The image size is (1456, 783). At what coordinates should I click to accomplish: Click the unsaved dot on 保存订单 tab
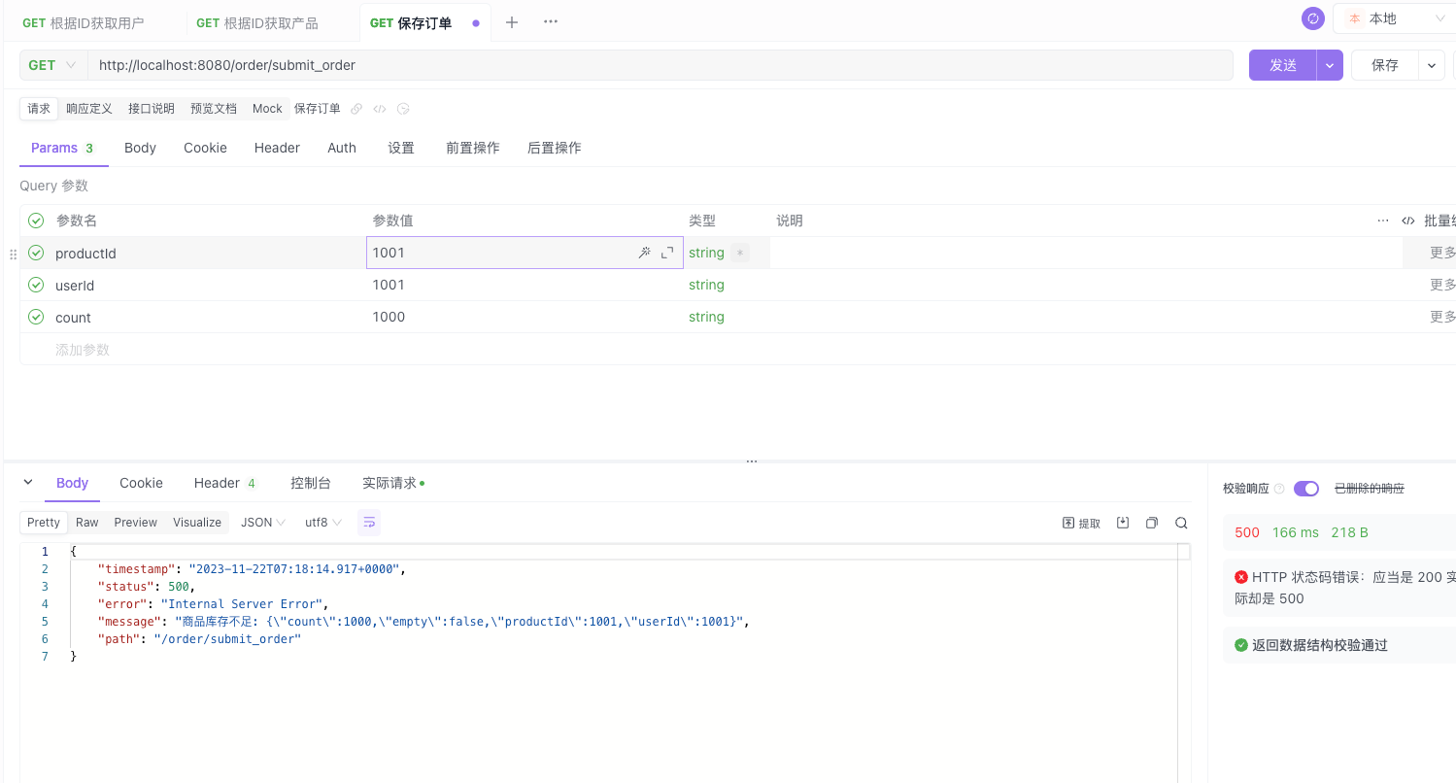[476, 23]
